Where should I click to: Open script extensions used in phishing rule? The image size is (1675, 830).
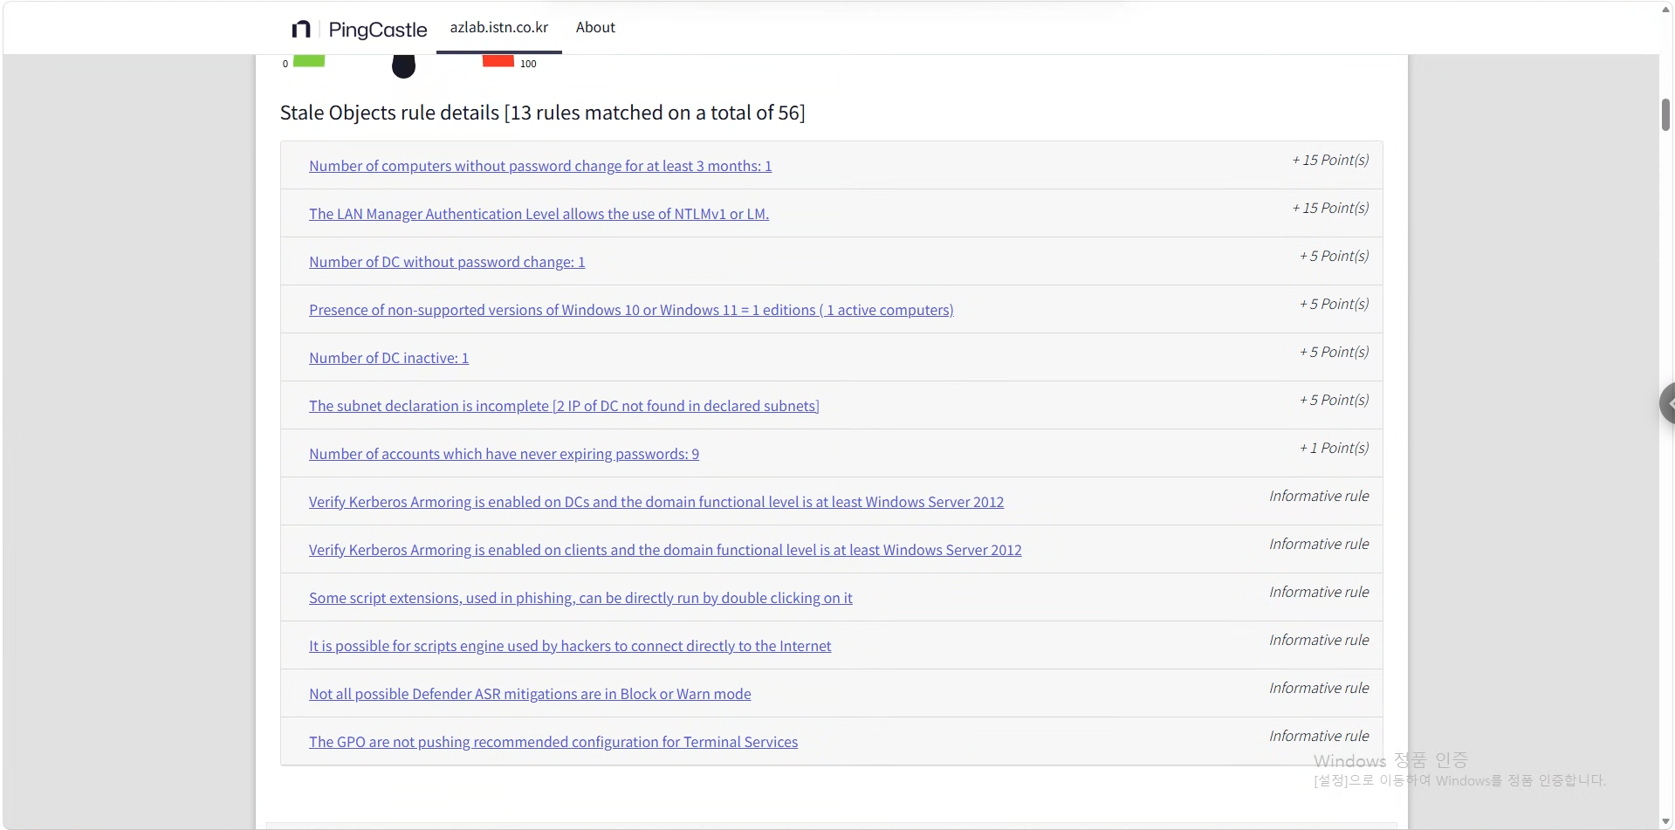(x=580, y=598)
